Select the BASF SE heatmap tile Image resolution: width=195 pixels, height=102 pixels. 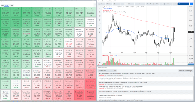(58, 74)
